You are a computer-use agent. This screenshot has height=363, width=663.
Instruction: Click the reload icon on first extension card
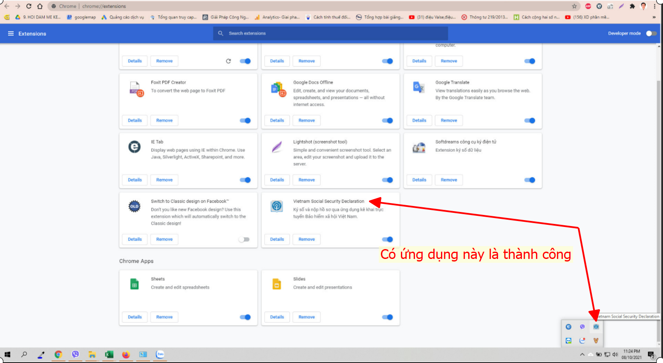click(x=228, y=61)
